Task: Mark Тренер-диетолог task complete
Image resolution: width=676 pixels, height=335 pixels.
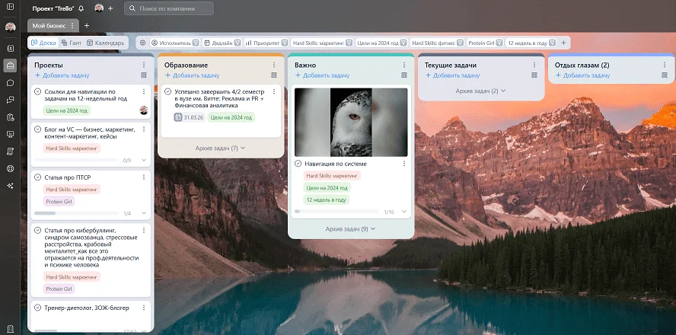Action: pyautogui.click(x=37, y=308)
